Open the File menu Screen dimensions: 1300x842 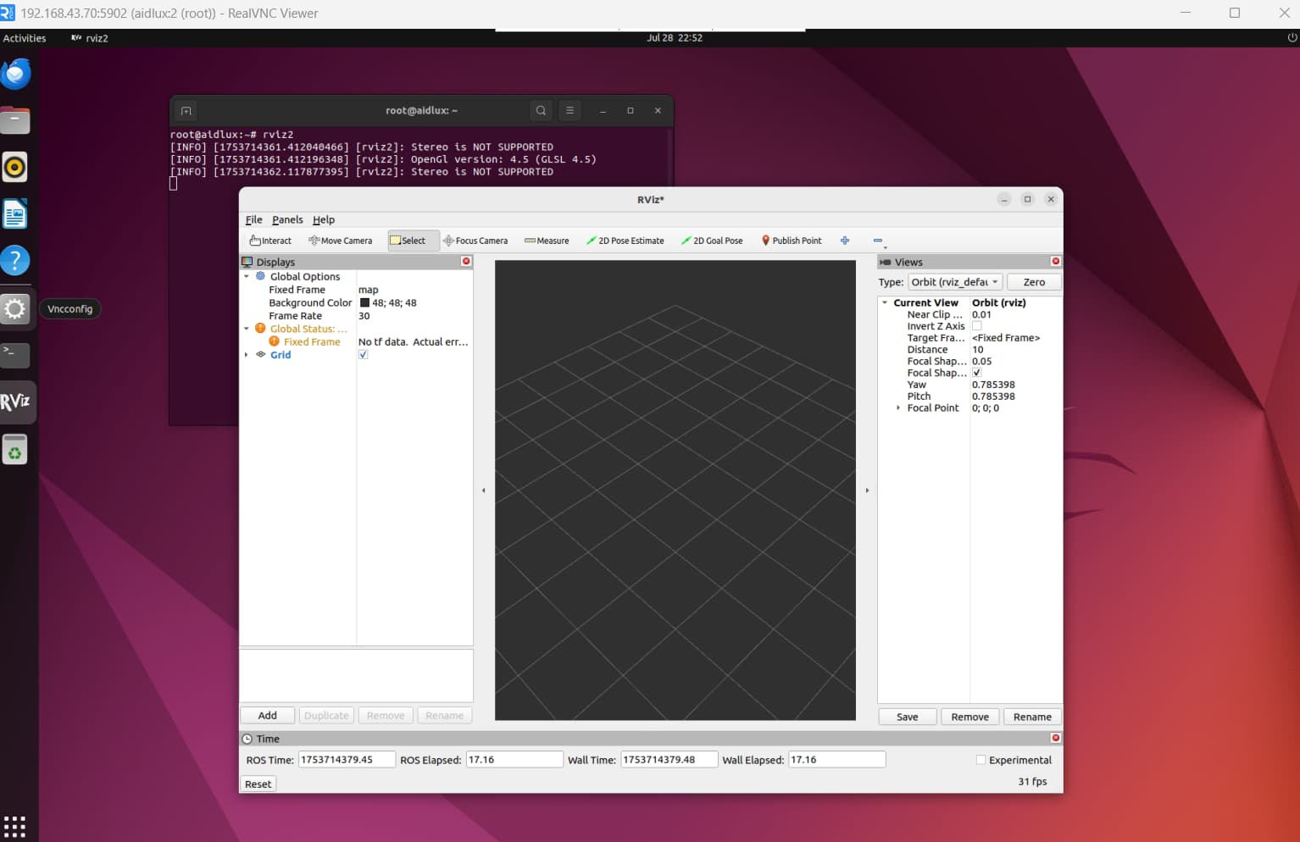tap(253, 219)
